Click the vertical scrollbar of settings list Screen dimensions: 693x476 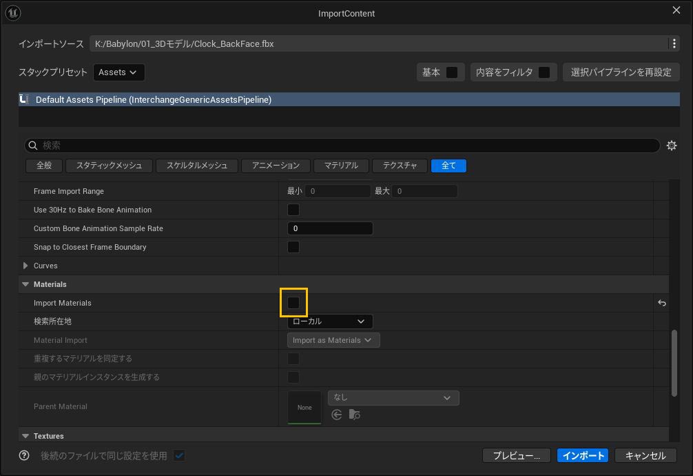click(x=674, y=363)
